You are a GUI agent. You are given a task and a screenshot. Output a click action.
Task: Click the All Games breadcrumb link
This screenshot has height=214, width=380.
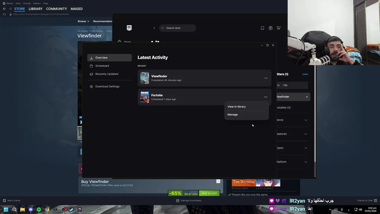pyautogui.click(x=83, y=31)
